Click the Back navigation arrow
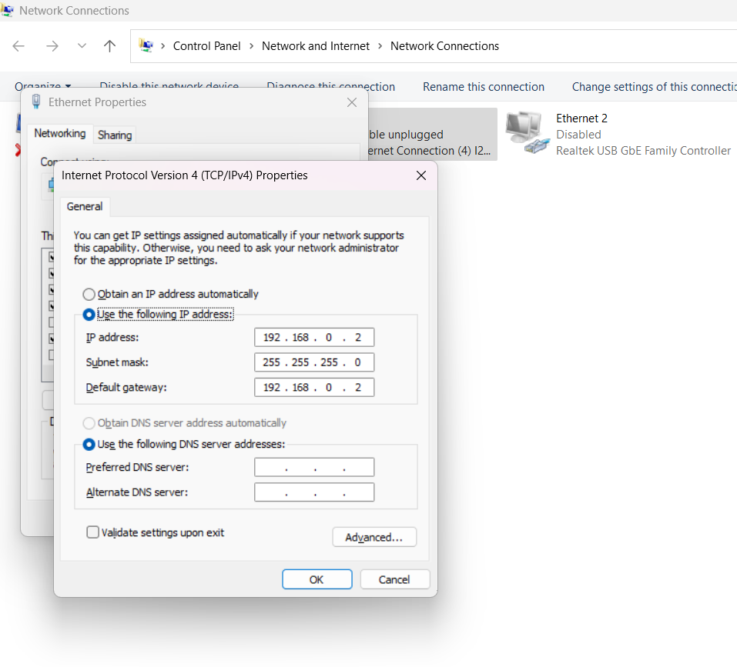 pos(18,46)
